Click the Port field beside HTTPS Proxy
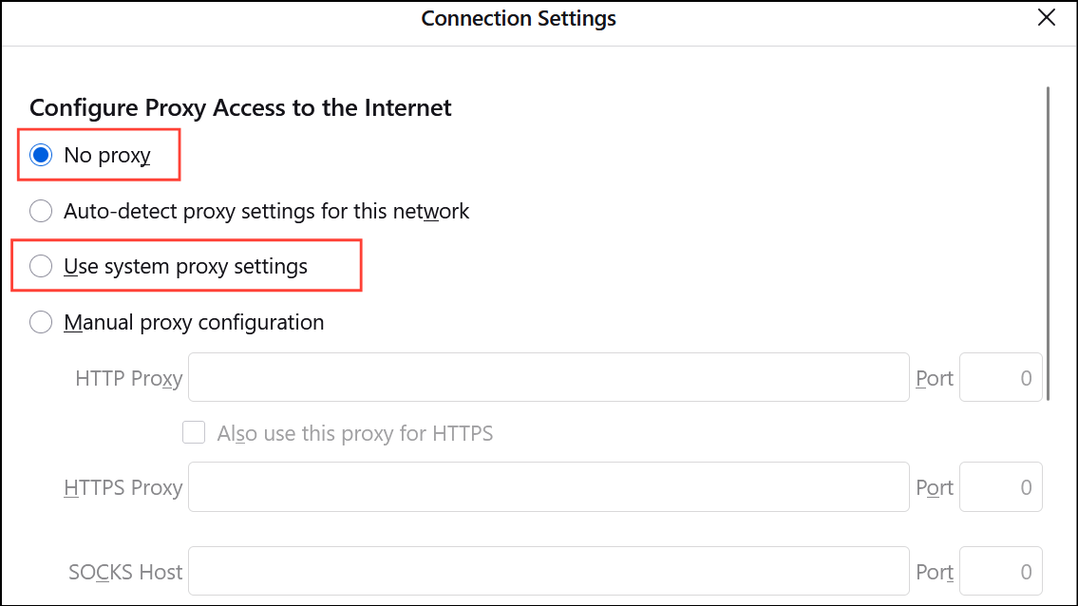This screenshot has height=606, width=1078. click(x=1000, y=486)
